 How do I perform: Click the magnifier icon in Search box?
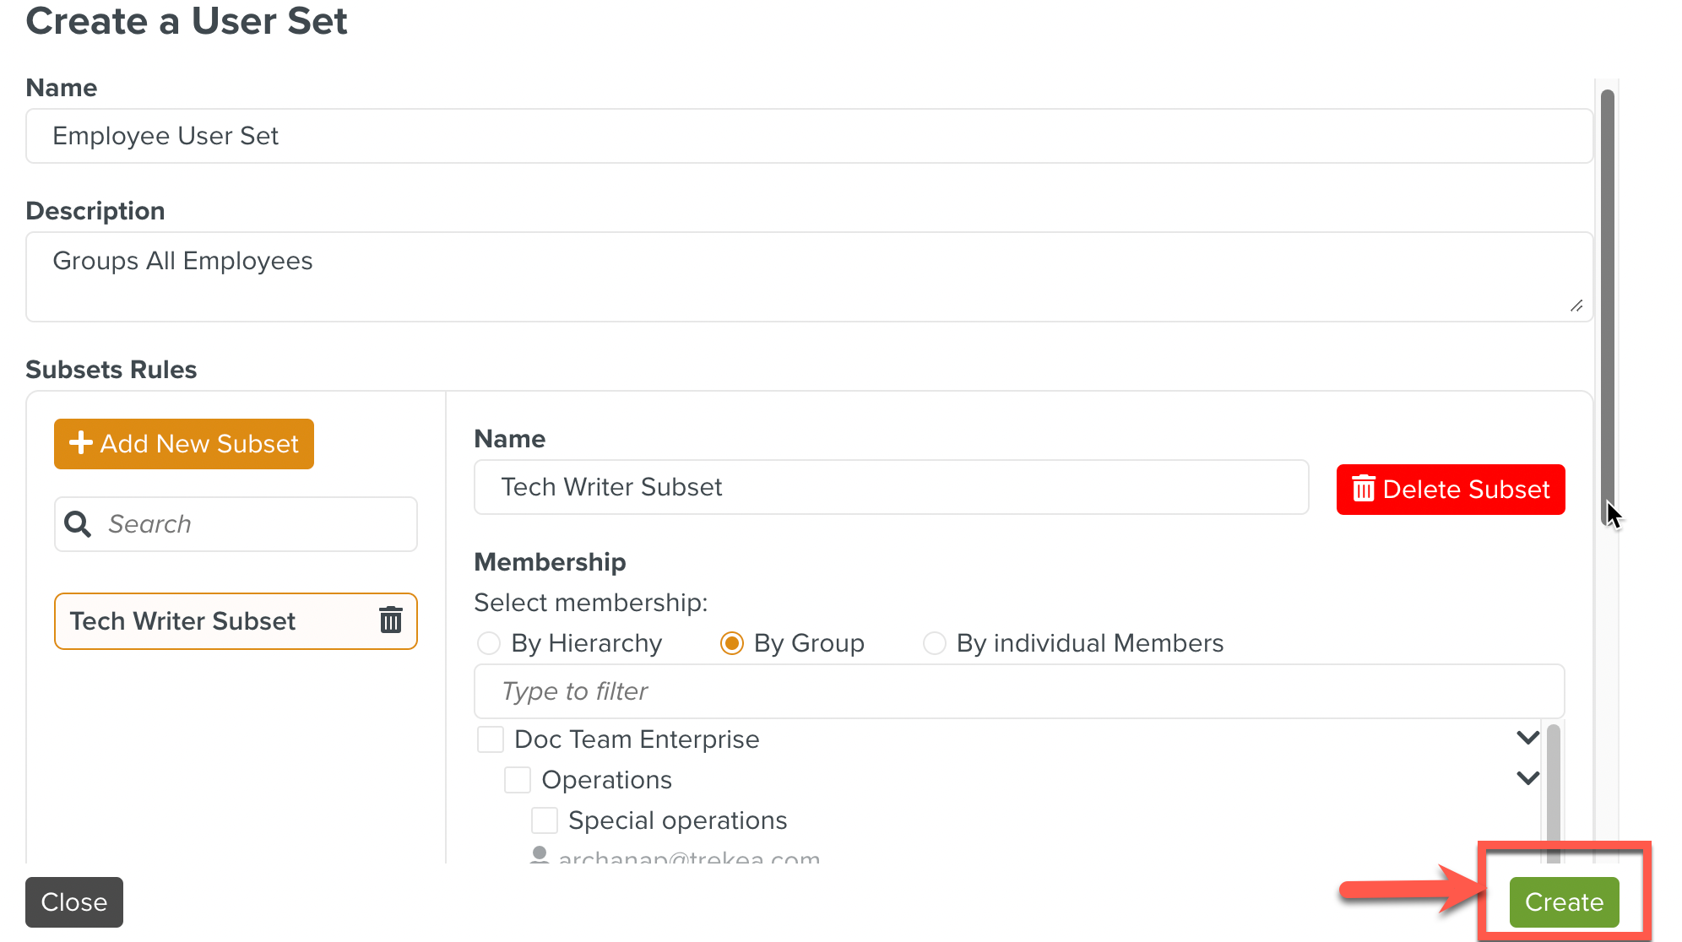78,524
